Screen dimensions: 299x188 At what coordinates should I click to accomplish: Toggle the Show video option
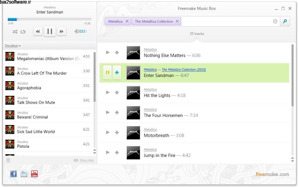pos(84,160)
